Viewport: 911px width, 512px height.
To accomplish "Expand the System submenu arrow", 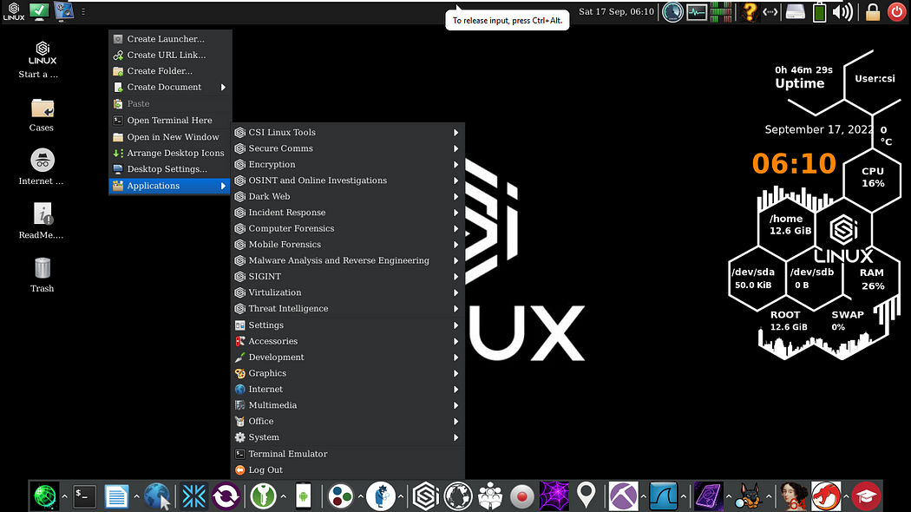I will (x=456, y=437).
